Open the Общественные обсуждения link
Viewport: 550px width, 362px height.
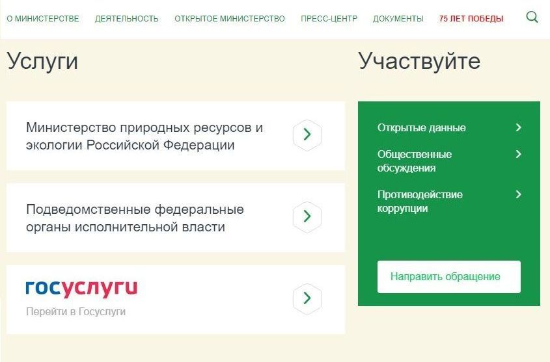click(415, 161)
